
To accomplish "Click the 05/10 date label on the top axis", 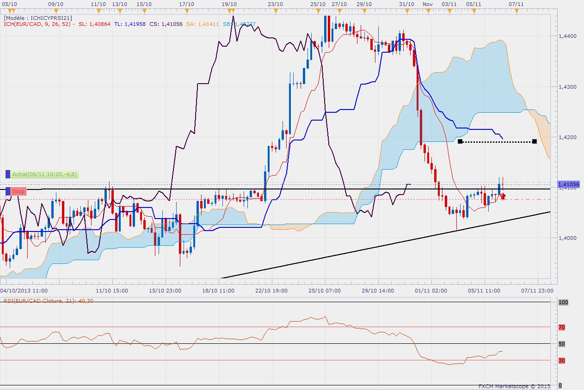I will (x=10, y=4).
